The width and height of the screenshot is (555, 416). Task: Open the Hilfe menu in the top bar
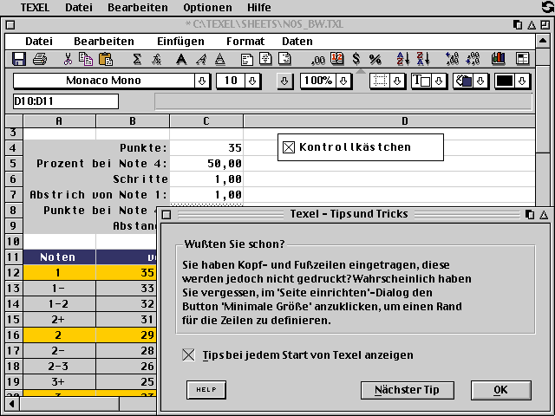(x=259, y=8)
